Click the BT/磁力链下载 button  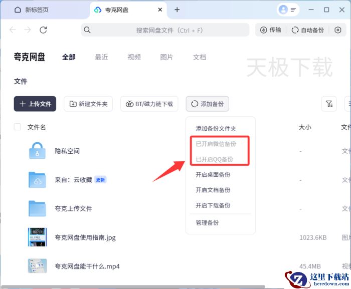[x=149, y=104]
